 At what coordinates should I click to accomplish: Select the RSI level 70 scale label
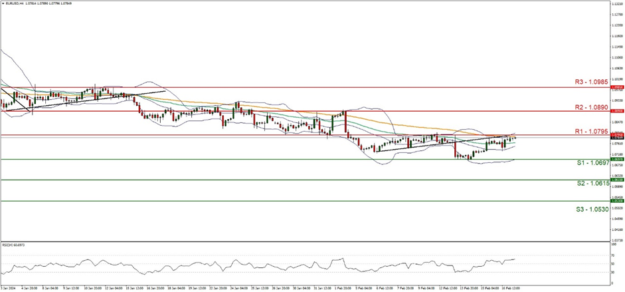[x=613, y=255]
